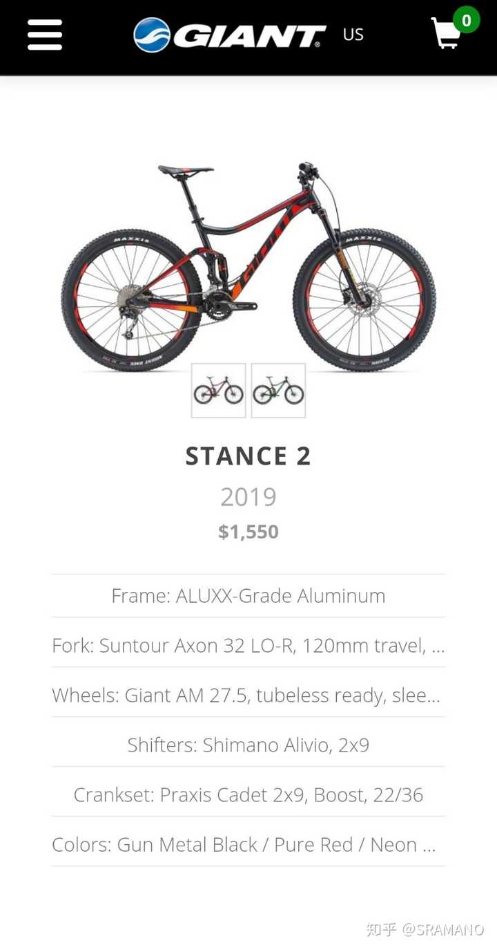
Task: Expand the truncated Colors Gun Metal row
Action: click(248, 845)
